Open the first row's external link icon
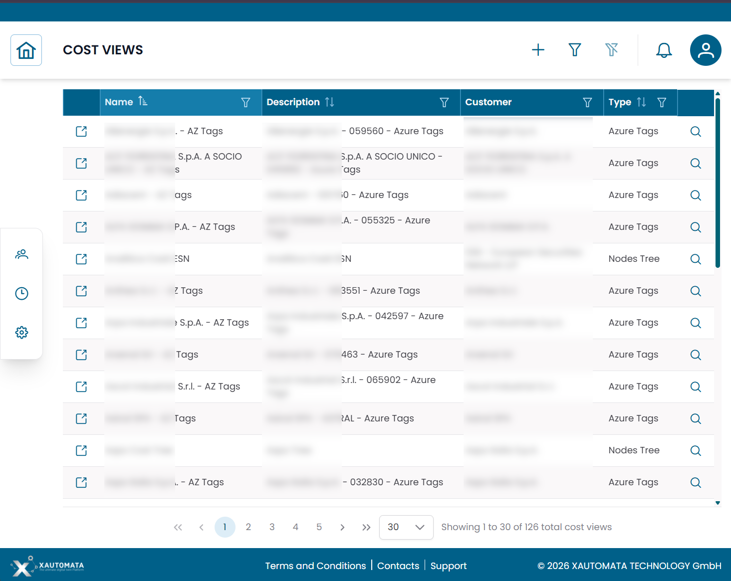731x581 pixels. tap(81, 131)
